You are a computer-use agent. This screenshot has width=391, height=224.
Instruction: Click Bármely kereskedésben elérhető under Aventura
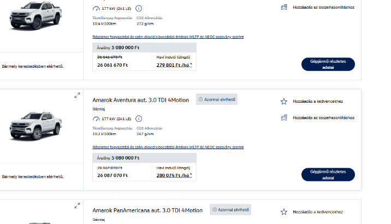tap(33, 176)
